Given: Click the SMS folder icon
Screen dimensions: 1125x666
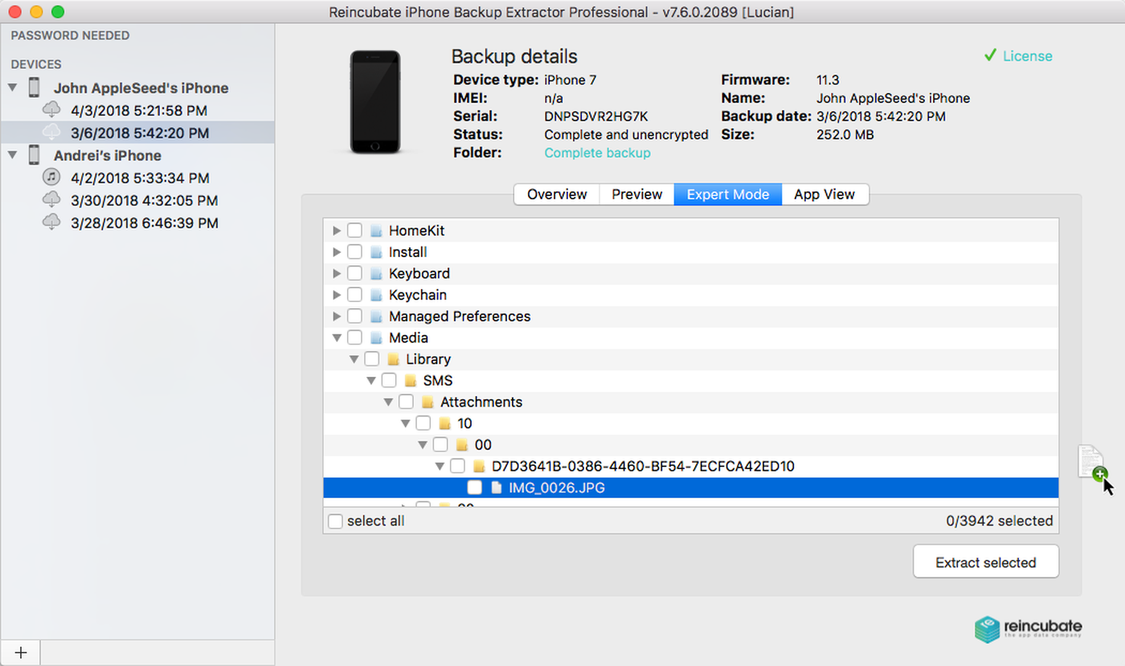Looking at the screenshot, I should coord(410,381).
